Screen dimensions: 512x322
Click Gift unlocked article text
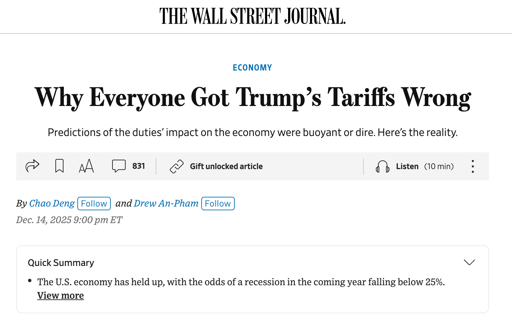(226, 166)
